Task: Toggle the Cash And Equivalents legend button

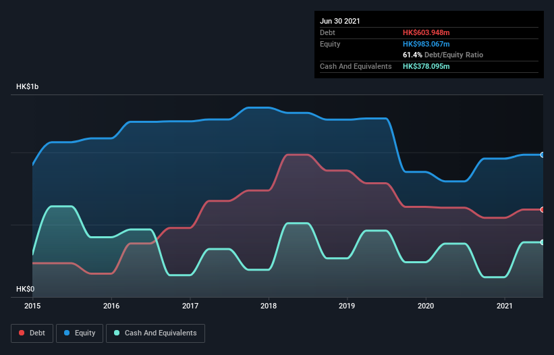Action: pyautogui.click(x=155, y=333)
